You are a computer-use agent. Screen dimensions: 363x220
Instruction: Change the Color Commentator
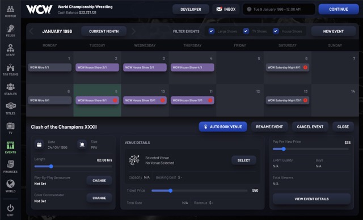click(x=99, y=198)
